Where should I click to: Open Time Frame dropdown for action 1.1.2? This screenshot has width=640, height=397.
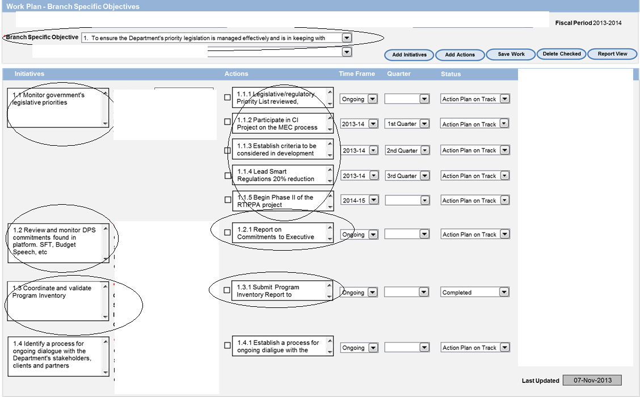(373, 124)
